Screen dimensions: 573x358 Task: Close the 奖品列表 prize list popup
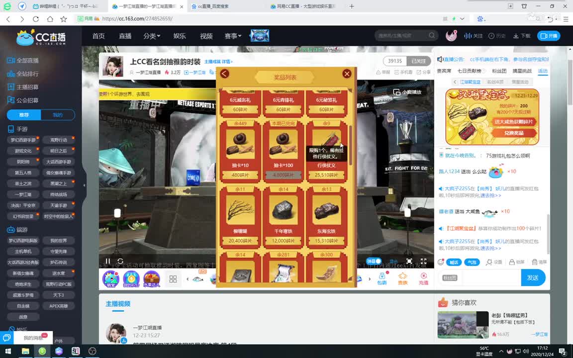pos(347,74)
